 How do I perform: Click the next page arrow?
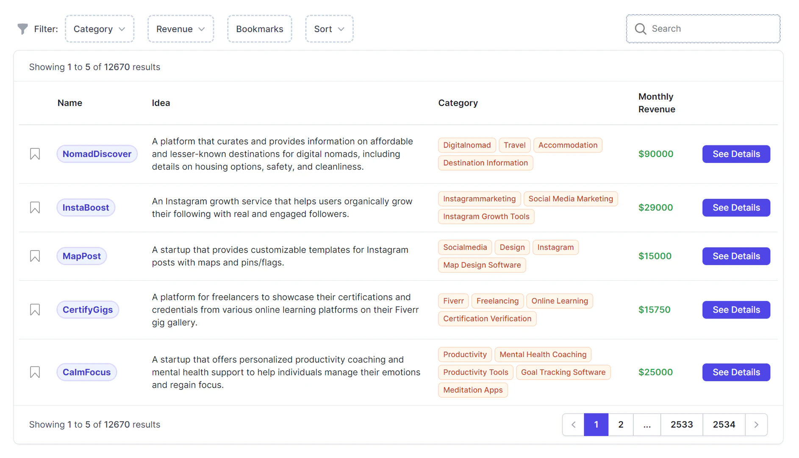tap(756, 424)
